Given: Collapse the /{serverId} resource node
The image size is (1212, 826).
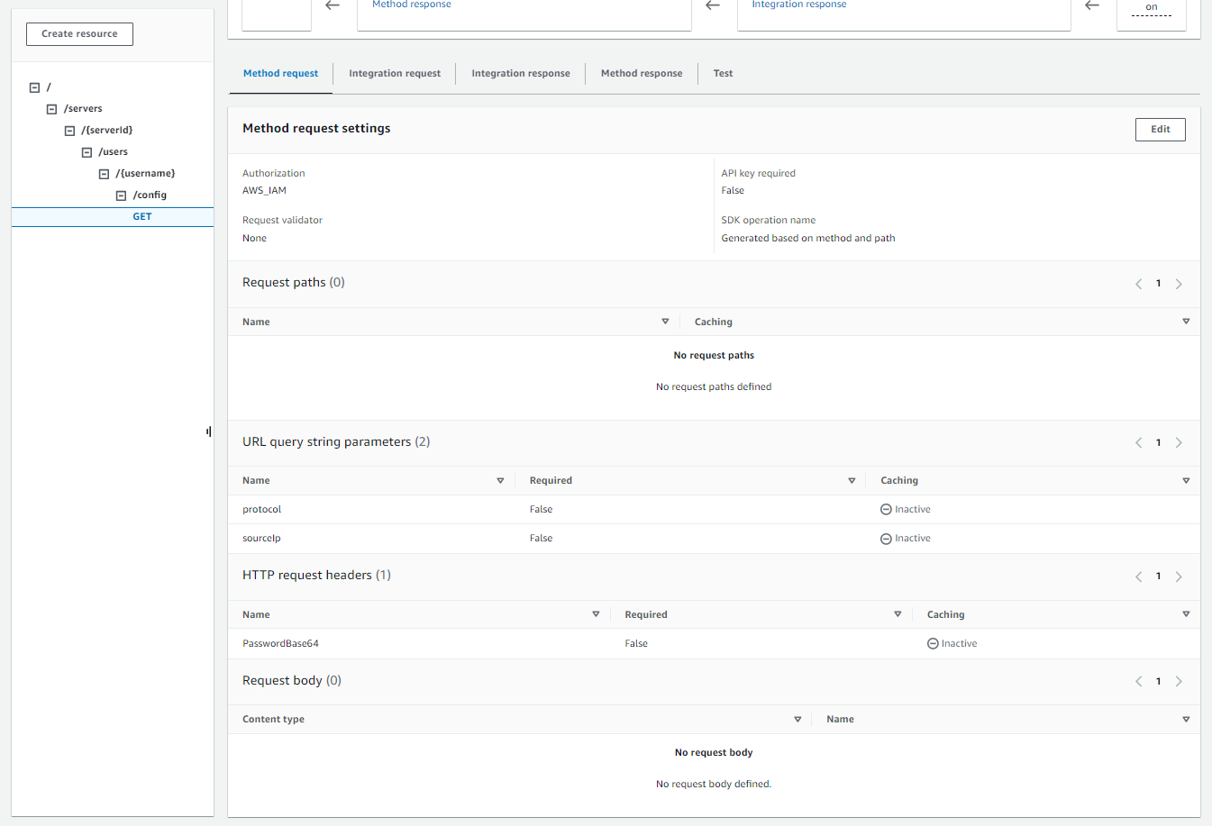Looking at the screenshot, I should point(68,130).
